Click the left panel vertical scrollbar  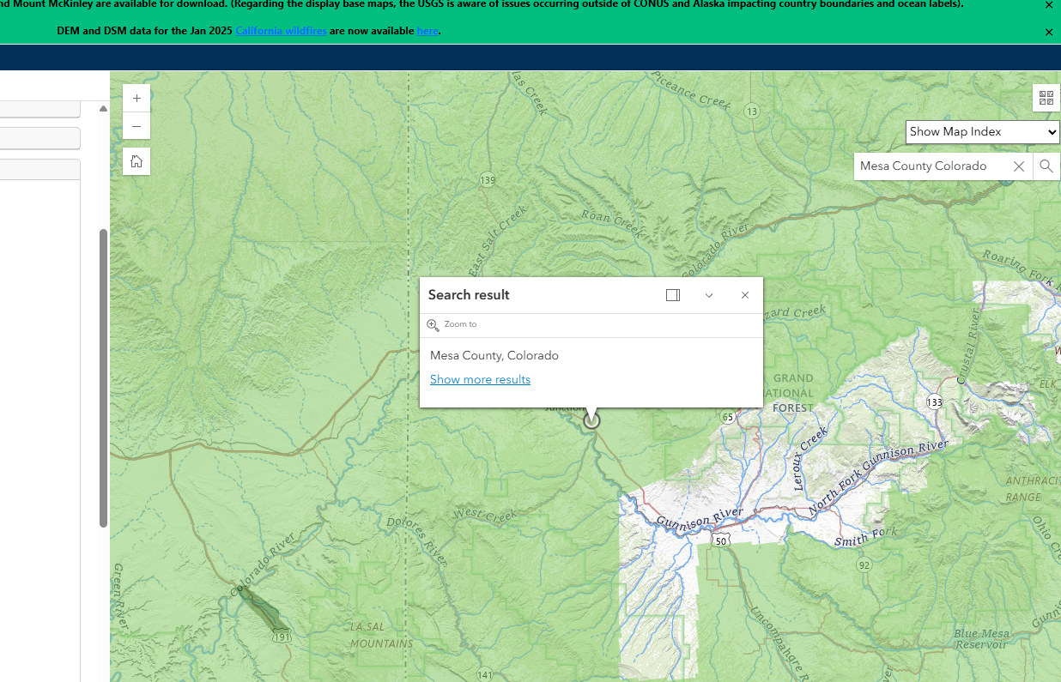103,377
